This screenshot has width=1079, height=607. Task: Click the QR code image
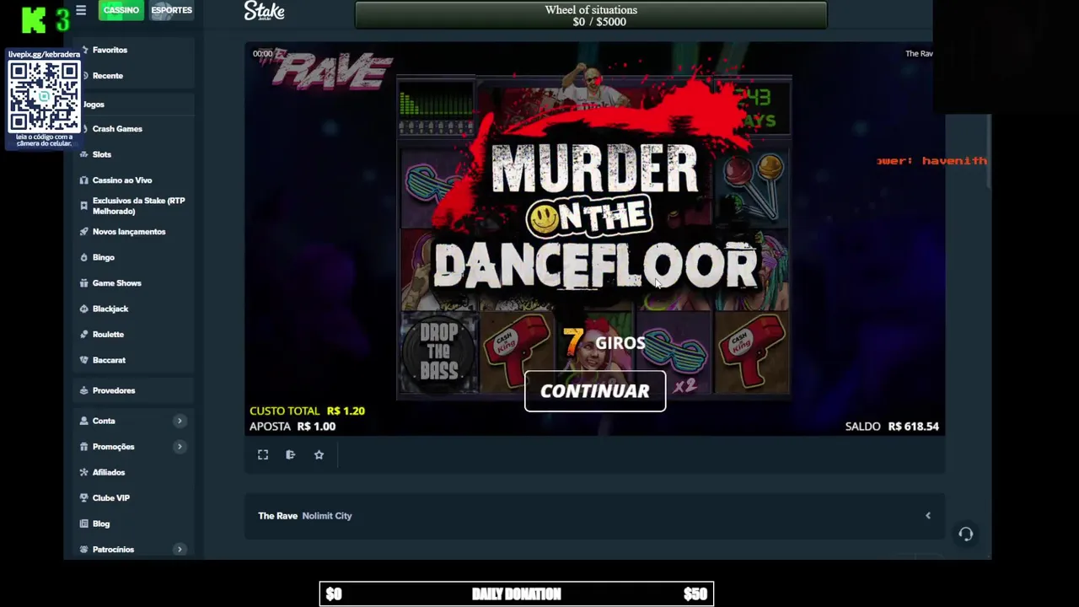(45, 97)
